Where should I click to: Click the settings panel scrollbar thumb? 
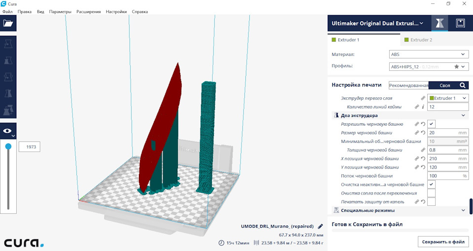point(471,206)
